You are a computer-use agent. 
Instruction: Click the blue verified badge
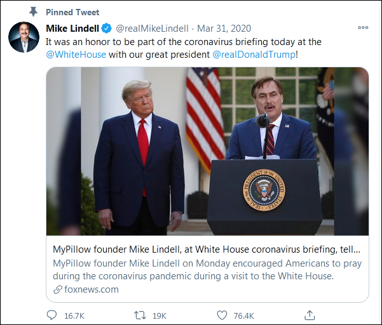107,29
